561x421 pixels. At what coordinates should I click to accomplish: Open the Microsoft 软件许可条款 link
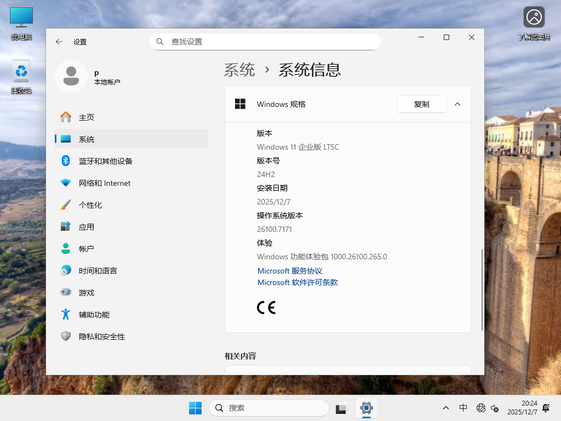(x=297, y=282)
